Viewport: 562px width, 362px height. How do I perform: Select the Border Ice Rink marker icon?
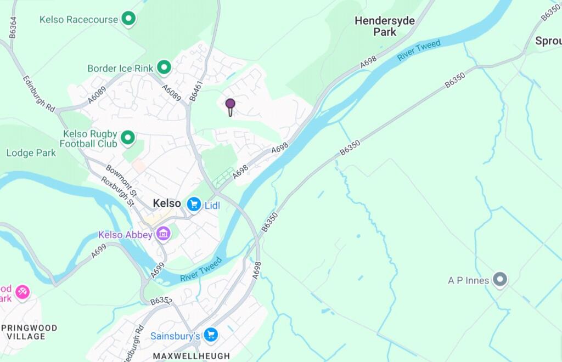[164, 67]
